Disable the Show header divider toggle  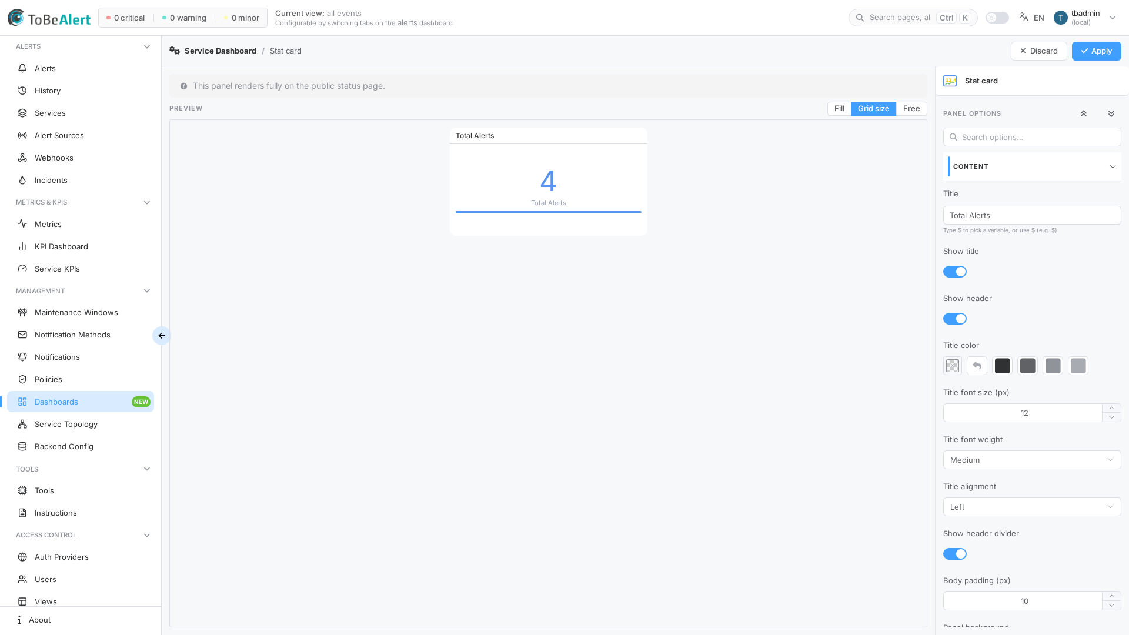(955, 554)
